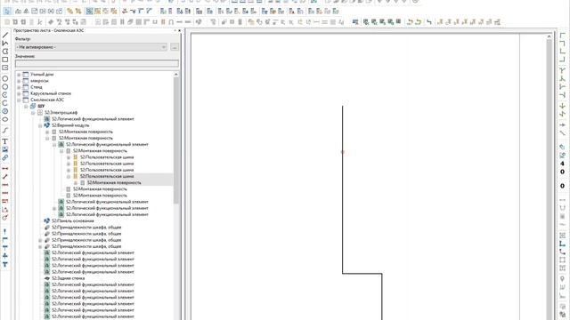The width and height of the screenshot is (570, 320).
Task: Select the ЩУ layout space row
Action: pos(41,107)
